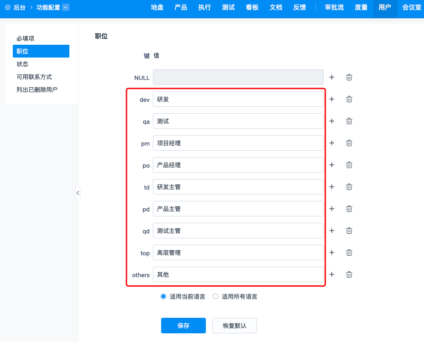Edit the pm value field 项目经理
The height and width of the screenshot is (342, 424).
238,143
